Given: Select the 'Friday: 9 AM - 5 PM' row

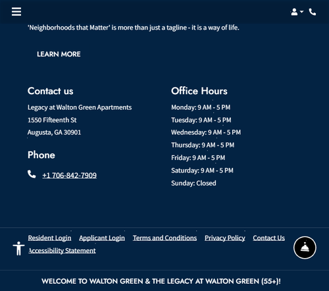Looking at the screenshot, I should [198, 158].
